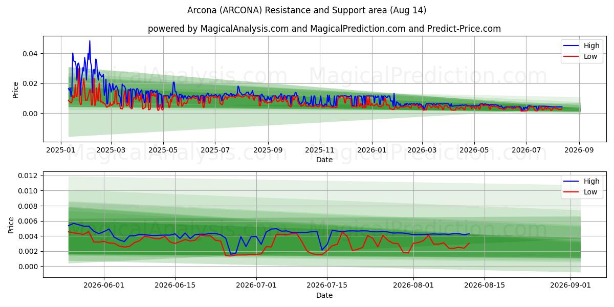614x307 pixels.
Task: Click the '0.02' y-axis tick label
Action: click(31, 83)
